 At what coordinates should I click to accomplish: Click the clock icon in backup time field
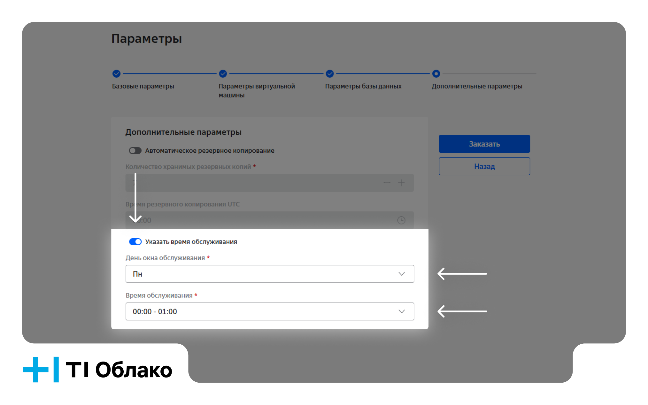pyautogui.click(x=401, y=220)
